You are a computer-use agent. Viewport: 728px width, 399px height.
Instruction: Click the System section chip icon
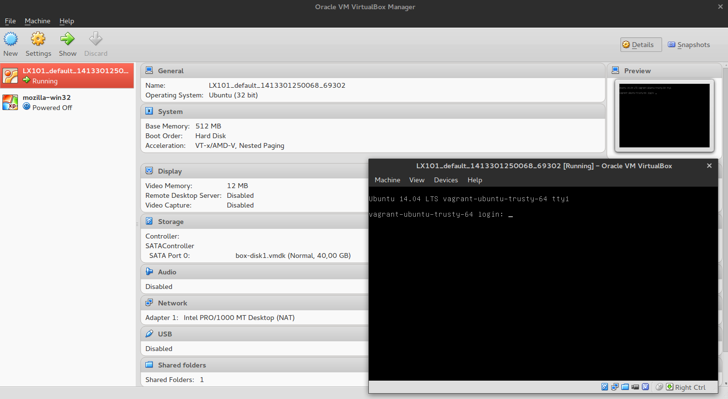[x=149, y=111]
